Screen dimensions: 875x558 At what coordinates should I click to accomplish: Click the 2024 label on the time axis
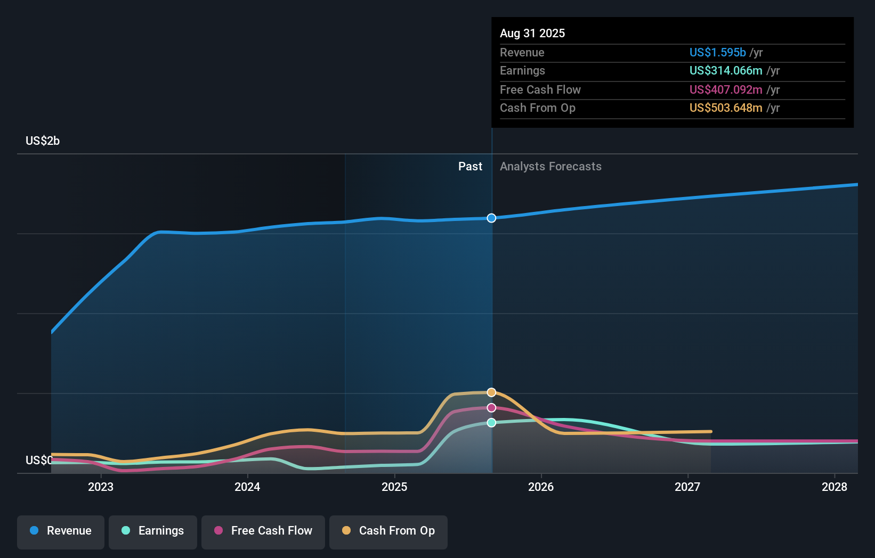click(247, 487)
